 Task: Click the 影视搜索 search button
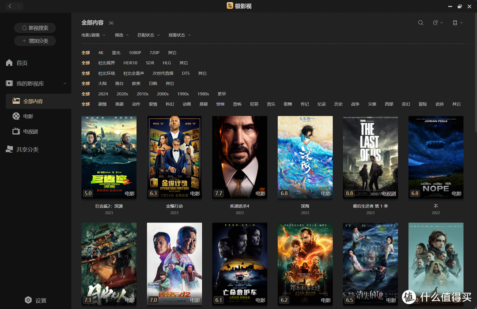click(x=35, y=28)
